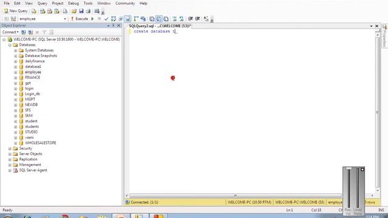Start debugging with the green arrow
Image resolution: width=388 pixels, height=218 pixels.
(92, 19)
